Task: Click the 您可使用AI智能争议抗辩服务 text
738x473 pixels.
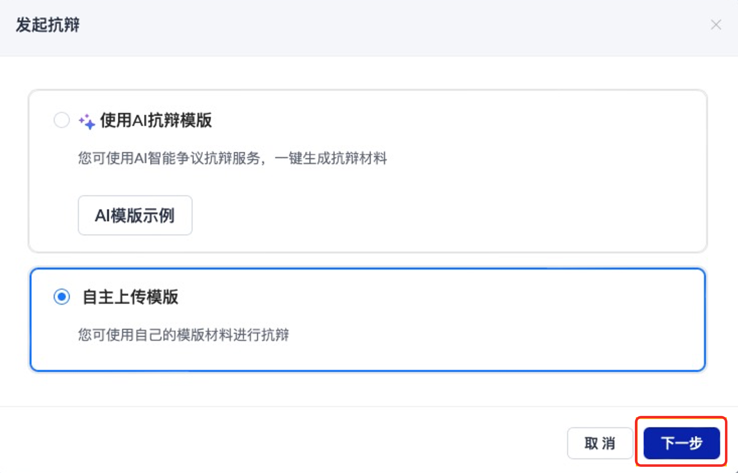Action: (x=169, y=158)
